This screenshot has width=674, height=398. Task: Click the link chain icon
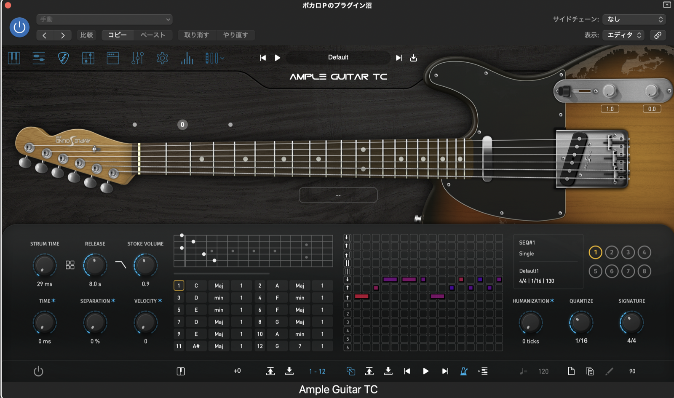pyautogui.click(x=658, y=35)
